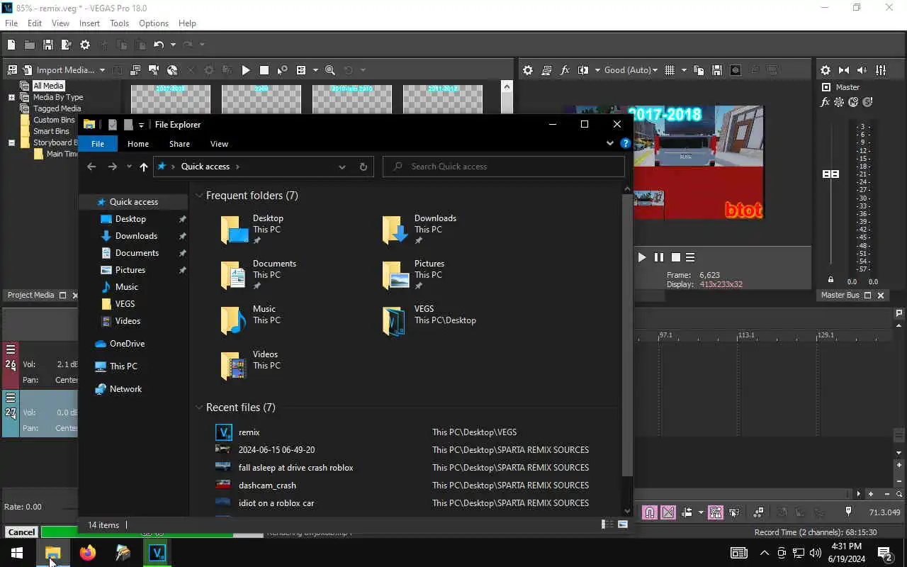
Task: Open VEGAS Tools menu
Action: (x=119, y=23)
